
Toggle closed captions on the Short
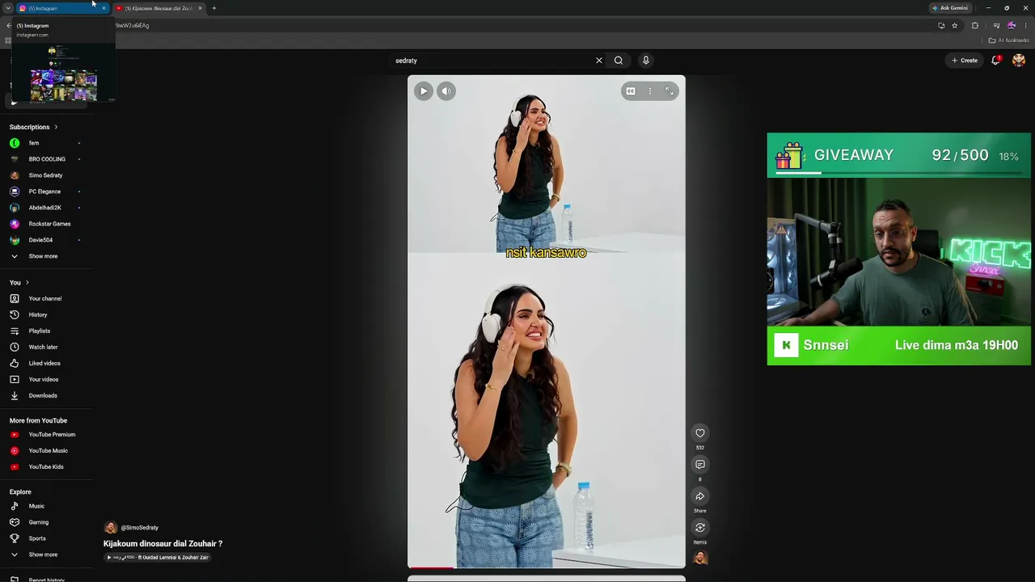coord(631,91)
